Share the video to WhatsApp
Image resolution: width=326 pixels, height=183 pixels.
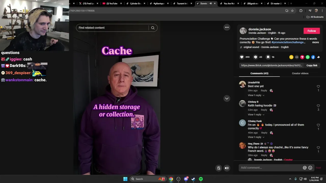pos(308,57)
